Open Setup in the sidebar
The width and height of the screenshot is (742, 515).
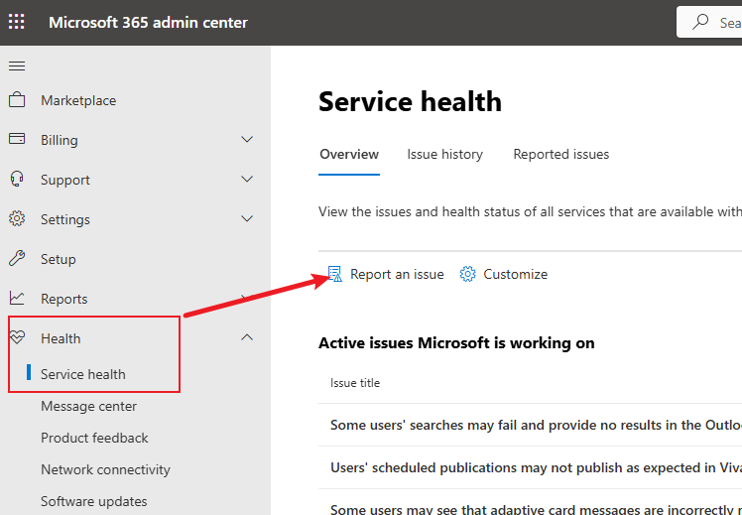59,259
